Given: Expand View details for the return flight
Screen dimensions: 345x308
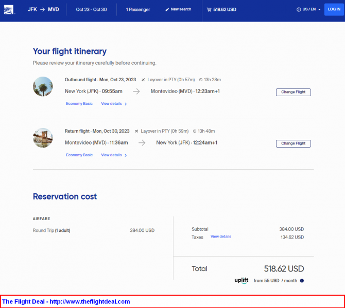Looking at the screenshot, I should coord(113,155).
